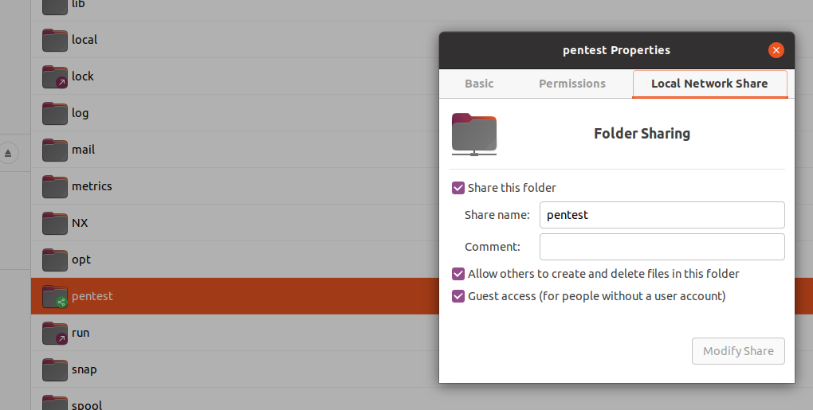Select the opt folder row
This screenshot has width=813, height=410.
click(x=235, y=260)
